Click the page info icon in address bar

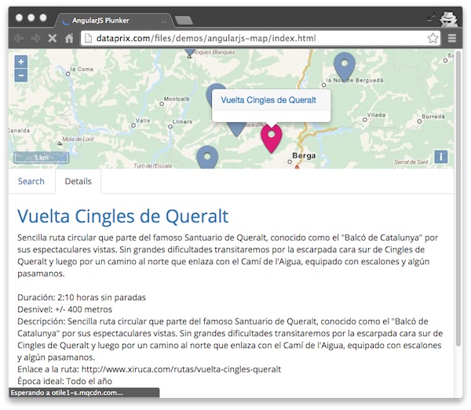tap(88, 38)
